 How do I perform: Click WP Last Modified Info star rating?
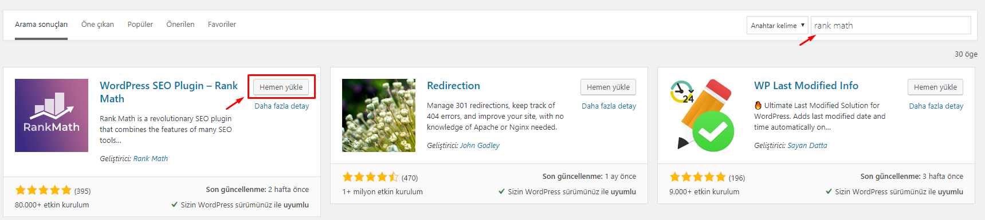click(x=698, y=177)
